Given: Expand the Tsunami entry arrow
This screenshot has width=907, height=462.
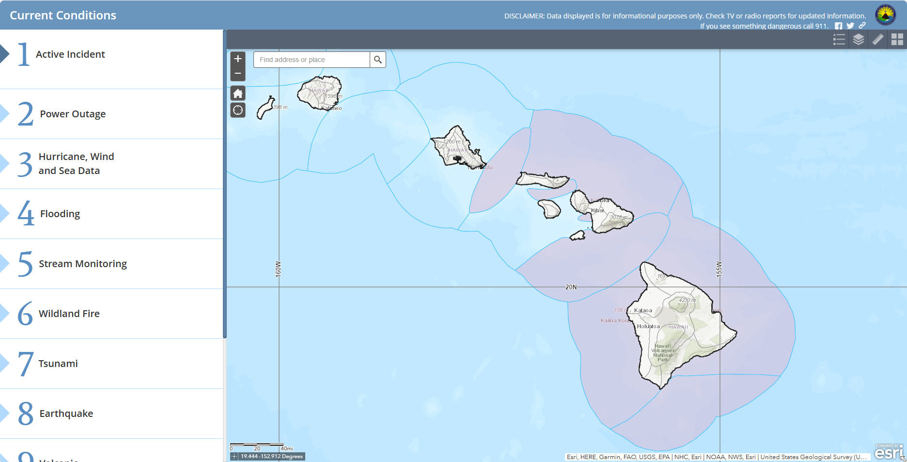Looking at the screenshot, I should (x=4, y=364).
